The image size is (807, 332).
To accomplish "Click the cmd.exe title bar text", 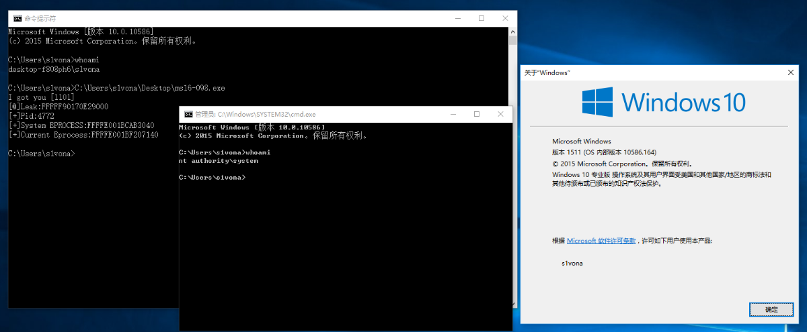I will 256,114.
